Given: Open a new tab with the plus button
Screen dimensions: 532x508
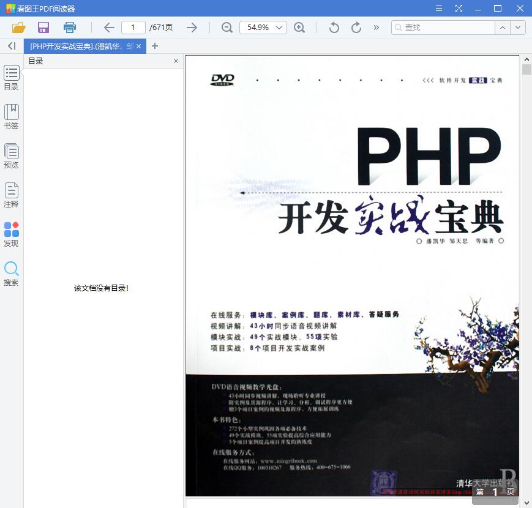Looking at the screenshot, I should pos(155,46).
